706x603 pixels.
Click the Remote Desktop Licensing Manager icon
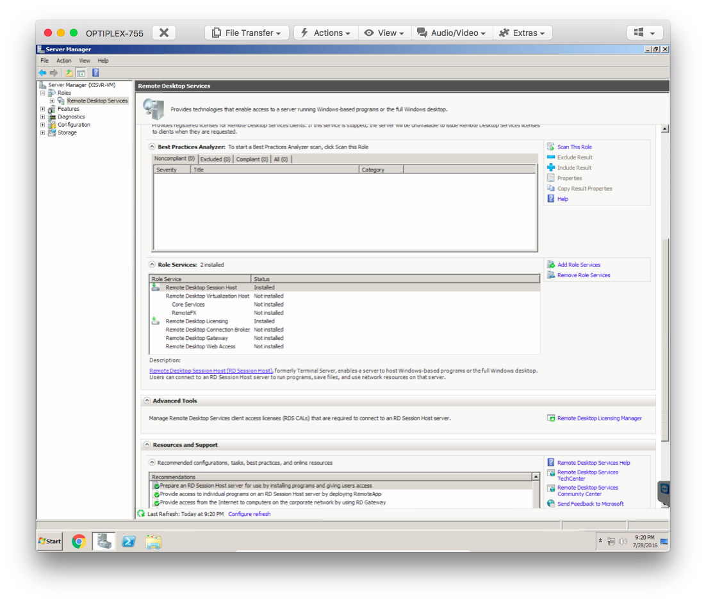pyautogui.click(x=551, y=418)
